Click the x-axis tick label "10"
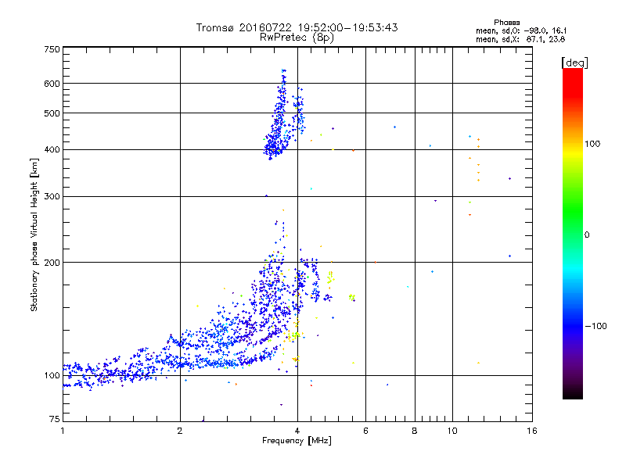The height and width of the screenshot is (469, 626). (x=452, y=431)
